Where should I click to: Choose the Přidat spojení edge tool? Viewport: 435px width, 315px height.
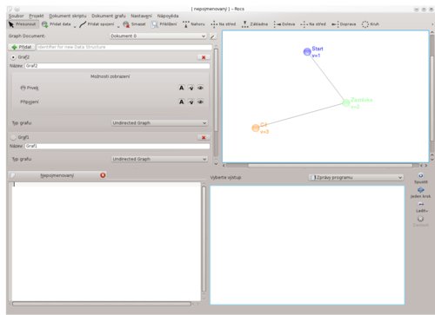[97, 24]
